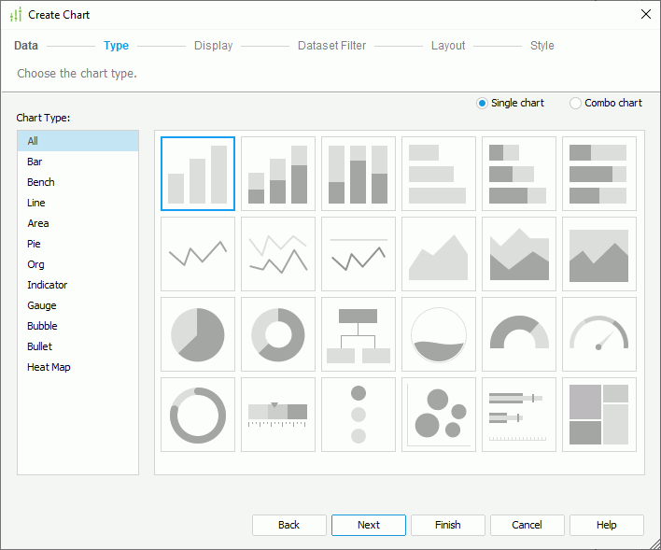Choose the horizontal bench chart icon
This screenshot has width=661, height=550.
click(438, 174)
